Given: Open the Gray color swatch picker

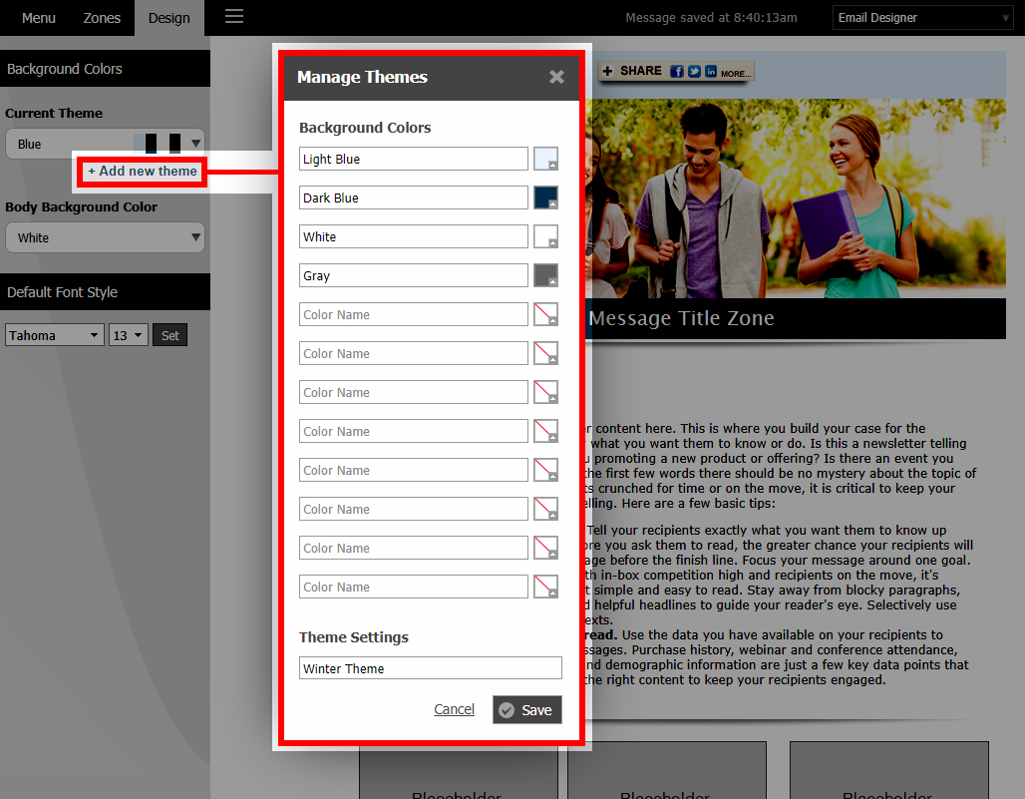Looking at the screenshot, I should click(545, 275).
